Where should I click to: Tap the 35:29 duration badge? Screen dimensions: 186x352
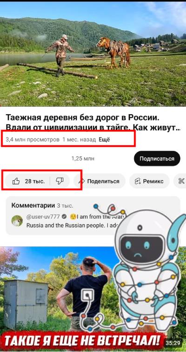173,343
